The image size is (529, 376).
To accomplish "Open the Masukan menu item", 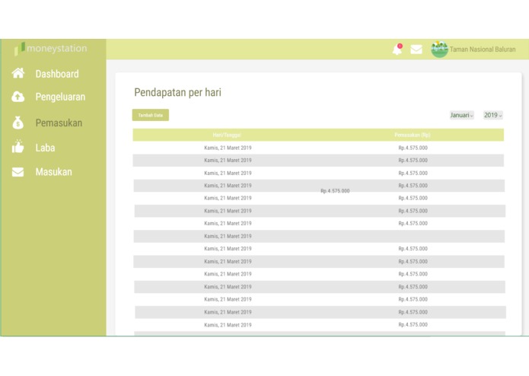I will [x=53, y=172].
